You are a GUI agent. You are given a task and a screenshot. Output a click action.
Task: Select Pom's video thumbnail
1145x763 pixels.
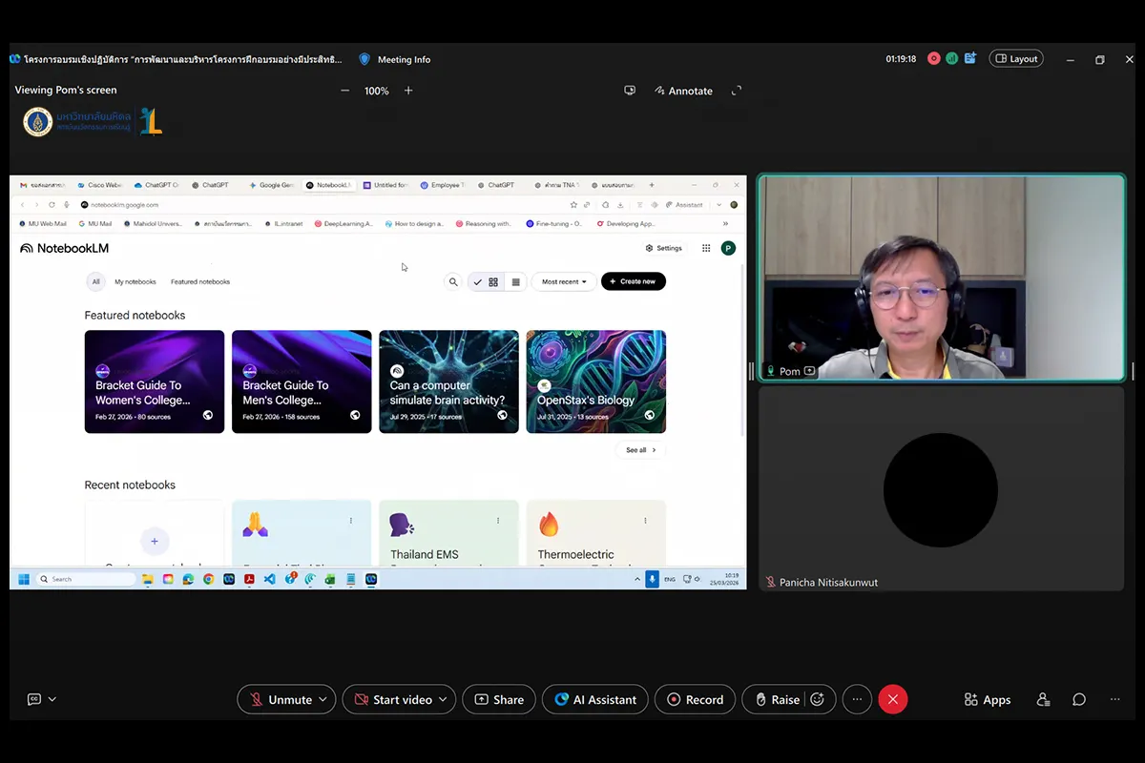[941, 278]
